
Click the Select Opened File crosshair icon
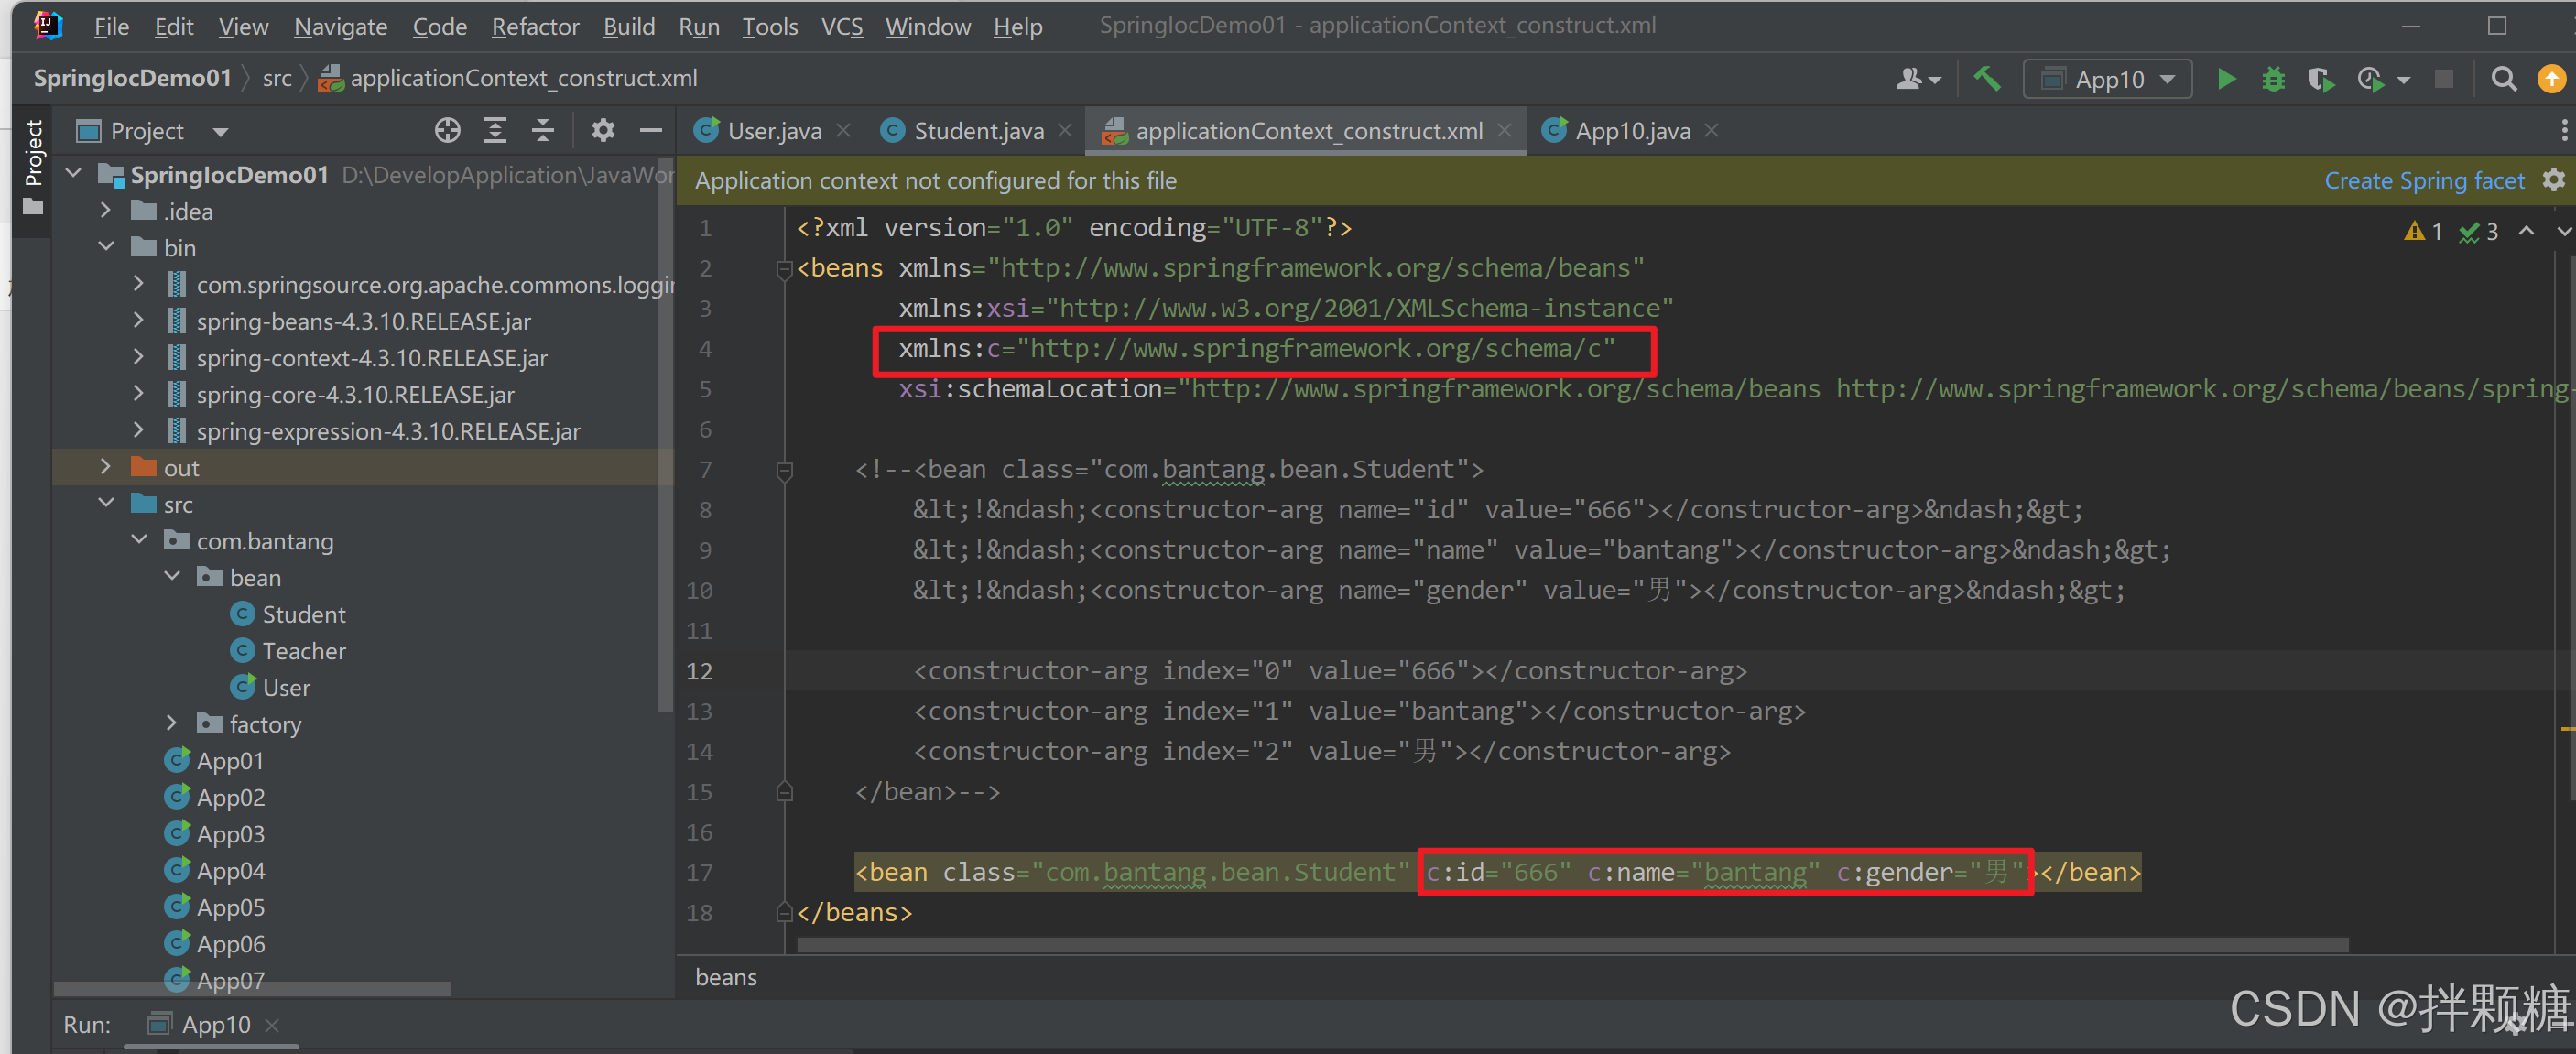[x=447, y=131]
